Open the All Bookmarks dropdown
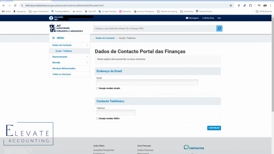This screenshot has height=154, width=274. pyautogui.click(x=264, y=12)
